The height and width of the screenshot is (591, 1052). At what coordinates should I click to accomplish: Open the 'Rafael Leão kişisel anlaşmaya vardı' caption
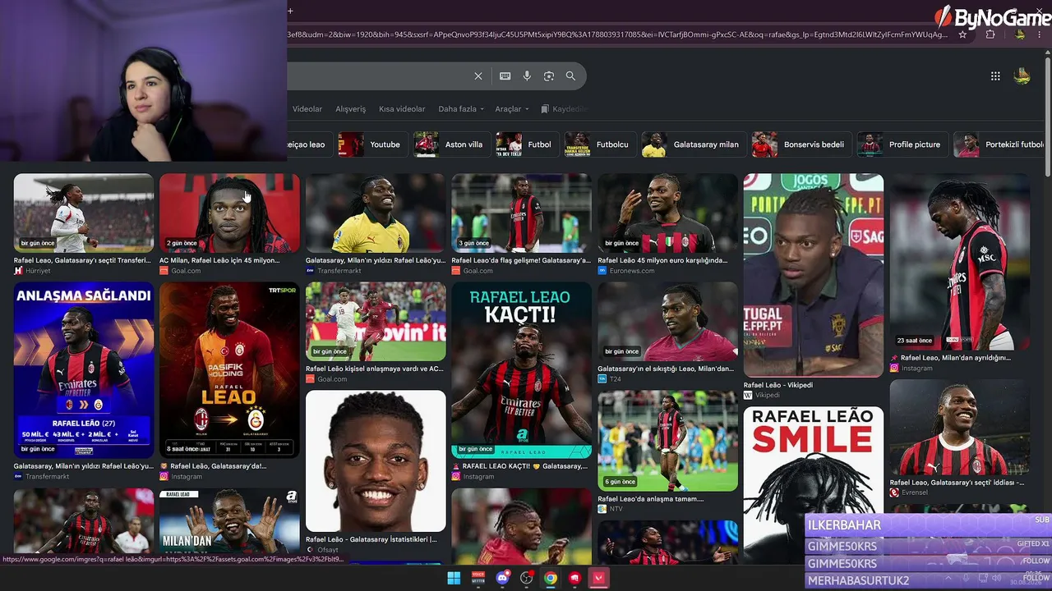point(375,369)
